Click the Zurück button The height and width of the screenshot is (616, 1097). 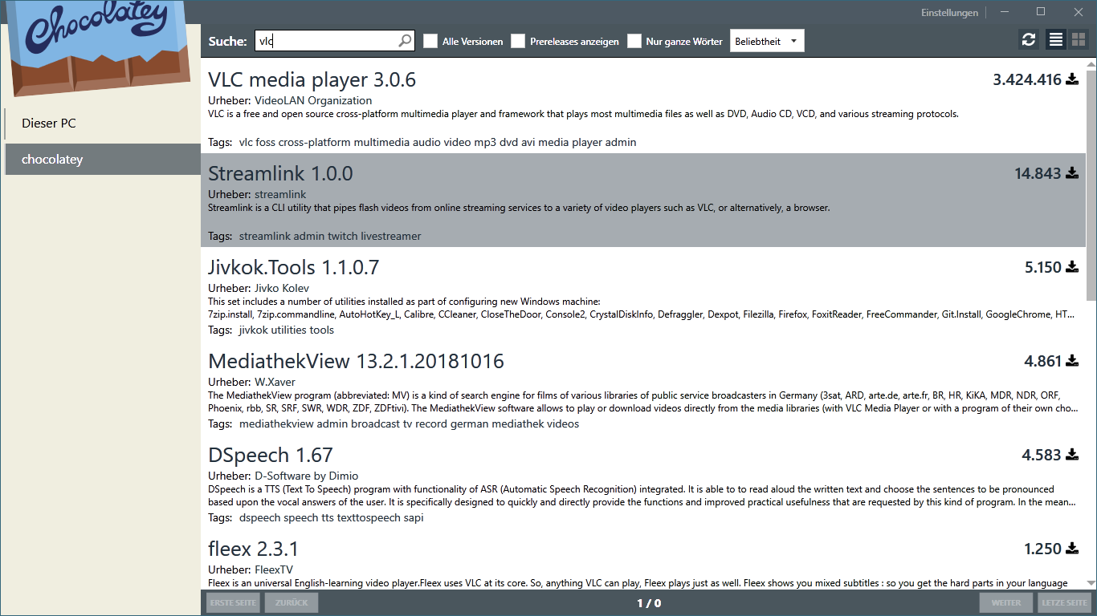tap(292, 602)
